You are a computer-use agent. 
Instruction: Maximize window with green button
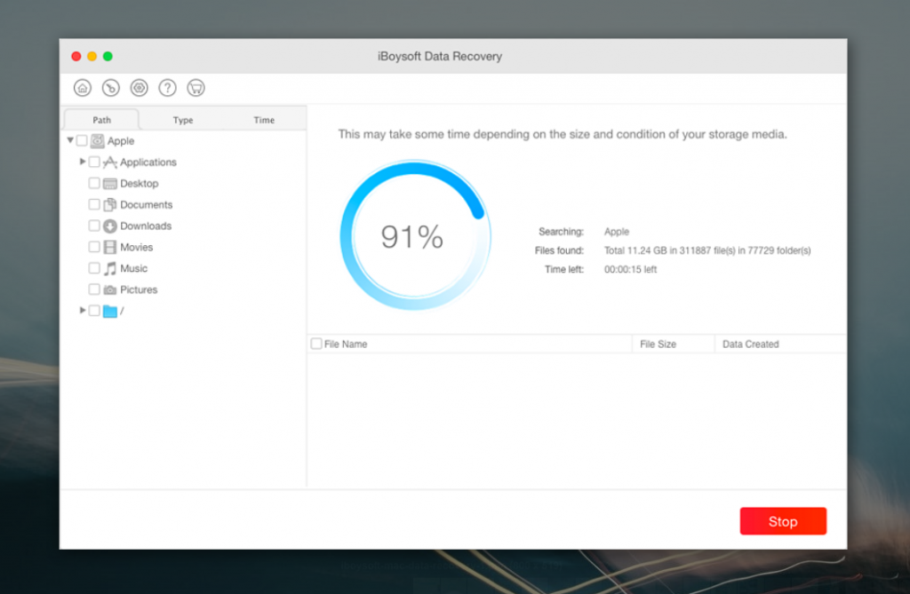click(x=108, y=56)
